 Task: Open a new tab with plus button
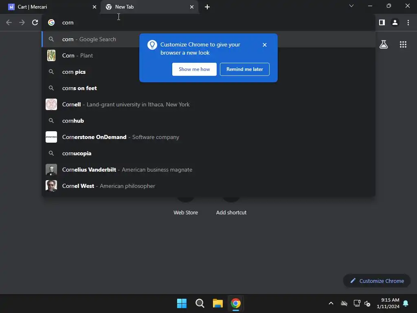click(207, 7)
